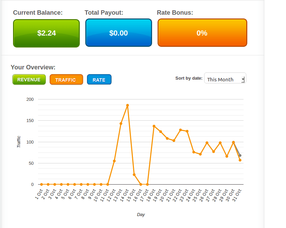Open the Sort by date dropdown
The height and width of the screenshot is (228, 286).
point(225,78)
